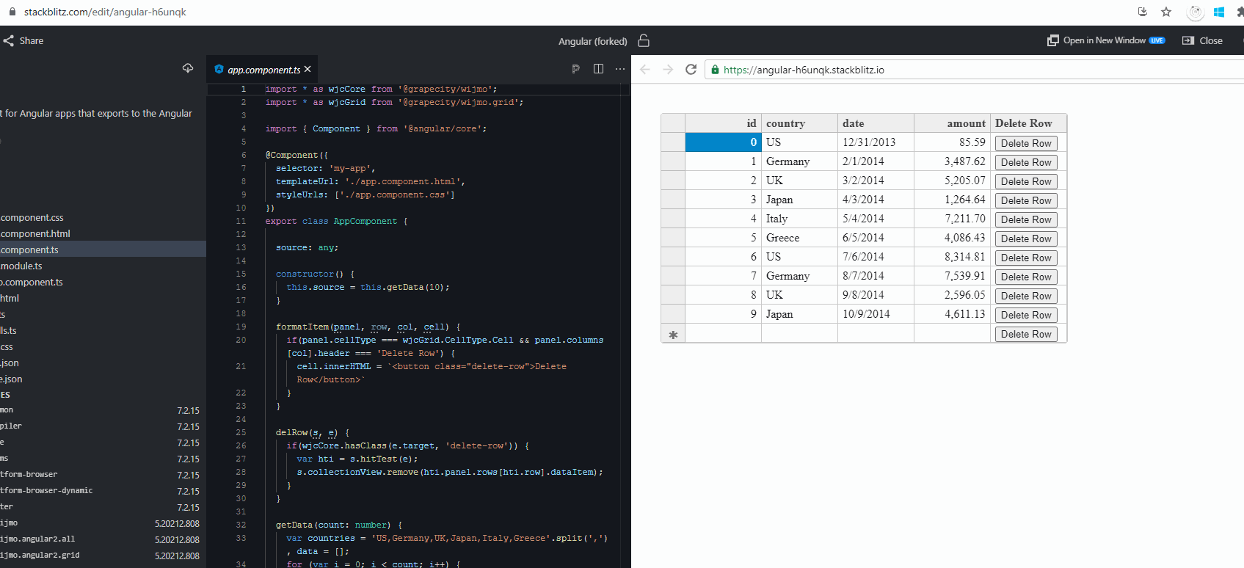The image size is (1244, 568).
Task: Click the site lock icon in browser address bar
Action: coord(12,12)
